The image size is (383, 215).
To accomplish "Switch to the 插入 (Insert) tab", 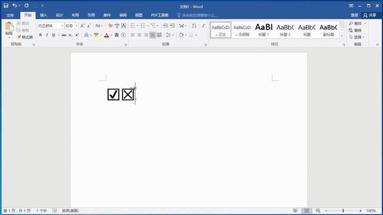I will click(x=44, y=15).
